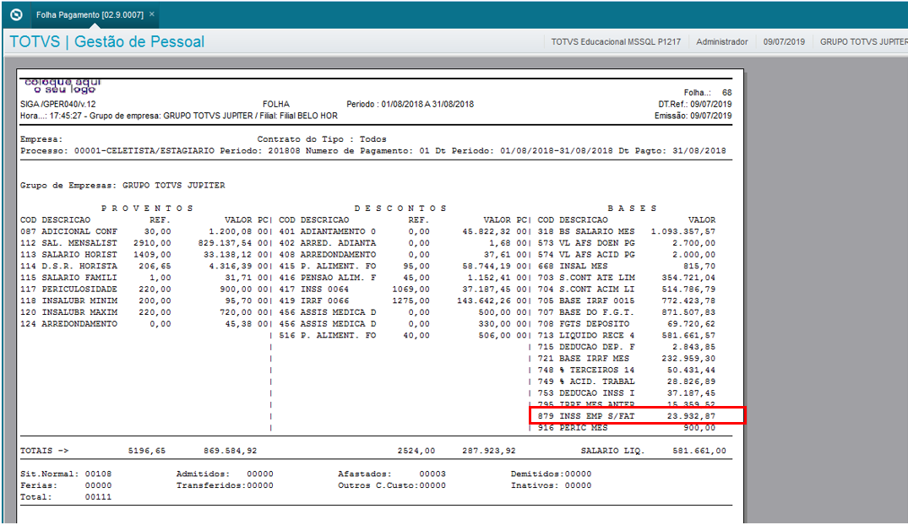908x525 pixels.
Task: Click row 416 PENSAO ALIM. F
Action: click(x=405, y=278)
